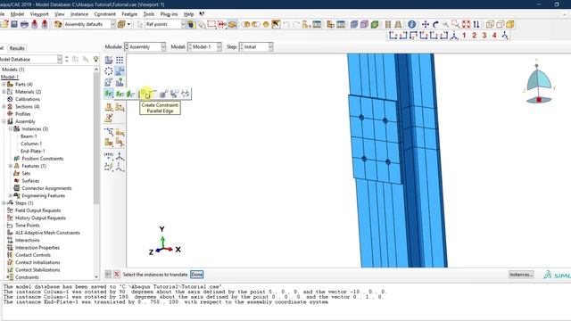Click the red X cancel procedure icon
The height and width of the screenshot is (321, 571).
pyautogui.click(x=117, y=275)
